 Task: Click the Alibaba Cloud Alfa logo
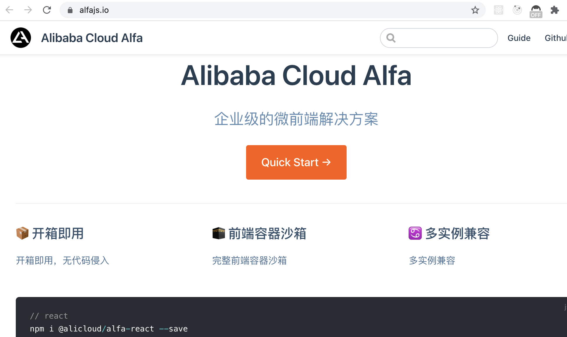21,38
